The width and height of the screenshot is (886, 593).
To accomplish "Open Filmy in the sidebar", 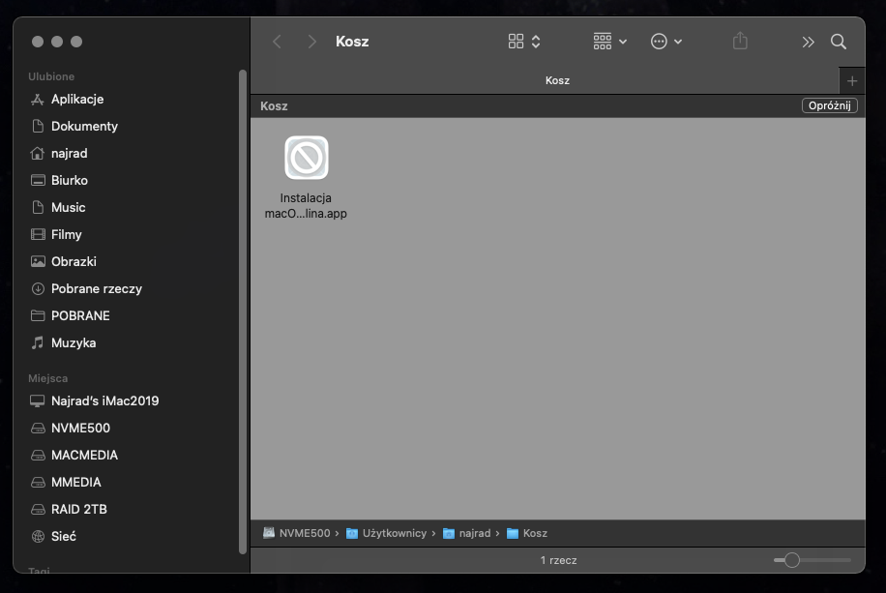I will click(x=66, y=235).
